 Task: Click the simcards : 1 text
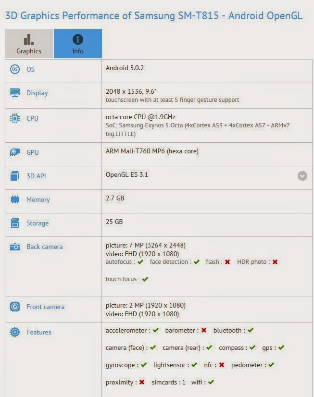[x=168, y=382]
